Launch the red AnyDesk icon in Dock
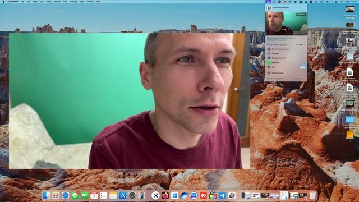359x202 pixels. click(x=203, y=195)
